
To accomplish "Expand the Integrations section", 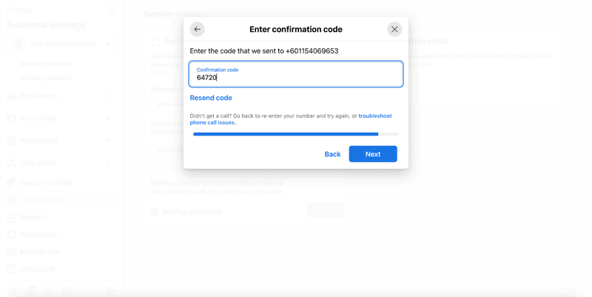I will 109,163.
